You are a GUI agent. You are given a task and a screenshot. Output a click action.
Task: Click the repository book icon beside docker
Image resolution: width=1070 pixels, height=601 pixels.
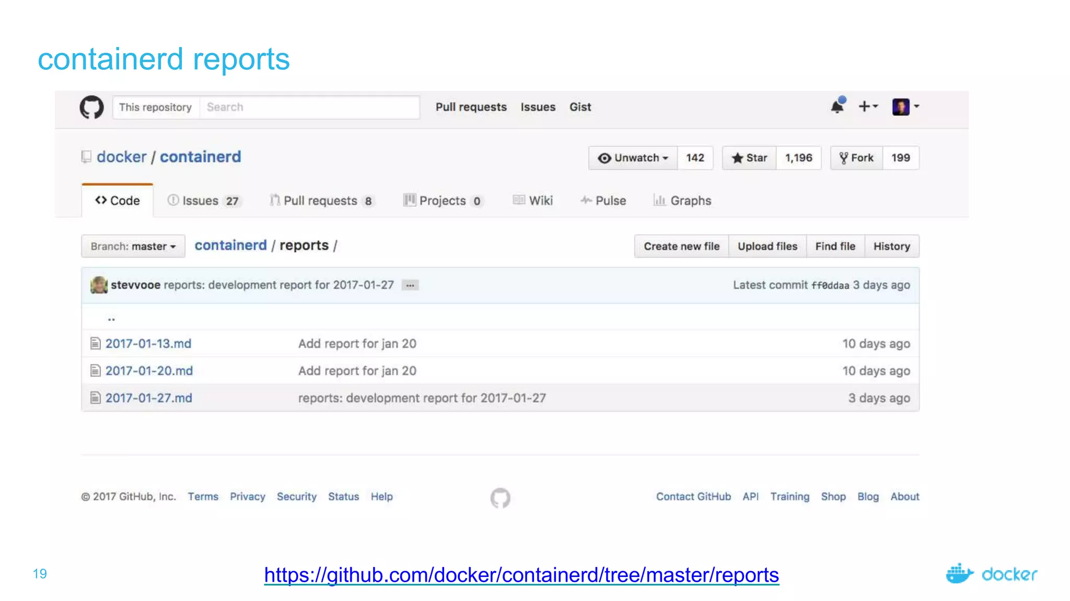point(86,157)
